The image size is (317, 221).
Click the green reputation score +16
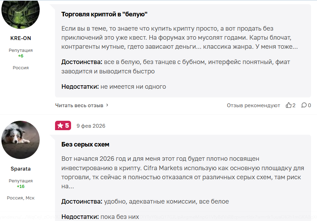(21, 186)
